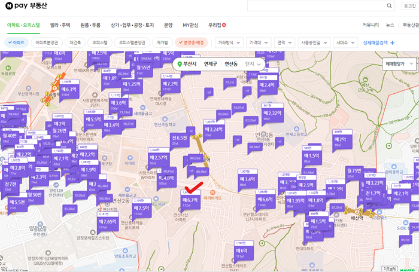419x272 pixels.
Task: Expand the 단지 location dropdown
Action: [253, 64]
